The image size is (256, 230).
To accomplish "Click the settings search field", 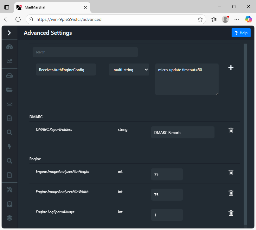I will point(85,52).
